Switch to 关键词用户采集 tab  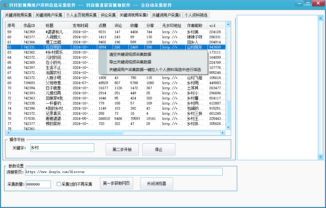[x=49, y=15]
